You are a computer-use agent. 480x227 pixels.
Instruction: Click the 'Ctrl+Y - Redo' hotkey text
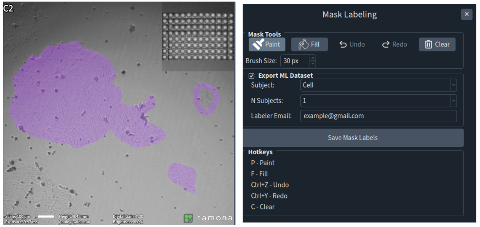pos(269,196)
